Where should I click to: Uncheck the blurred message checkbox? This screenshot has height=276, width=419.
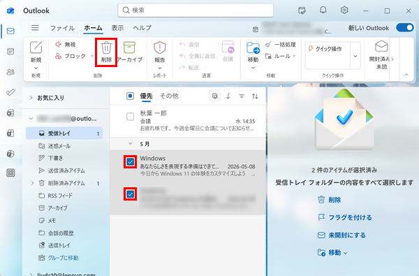[130, 194]
